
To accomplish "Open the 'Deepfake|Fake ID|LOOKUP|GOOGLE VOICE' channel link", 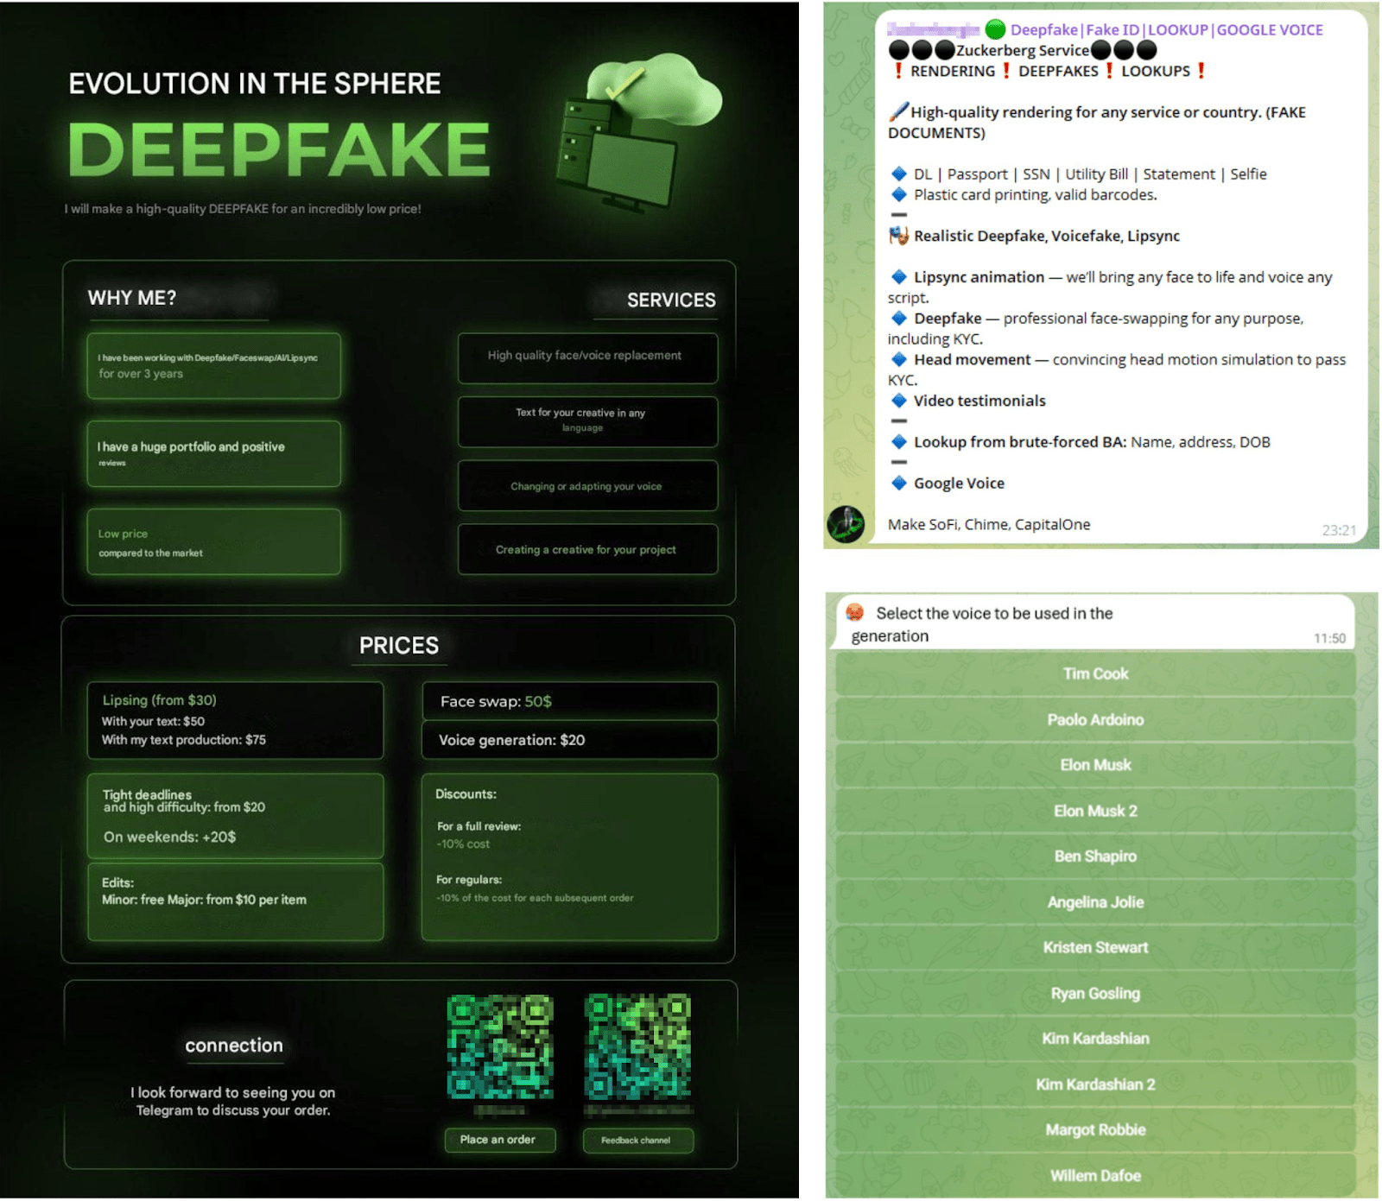I will click(x=1166, y=28).
